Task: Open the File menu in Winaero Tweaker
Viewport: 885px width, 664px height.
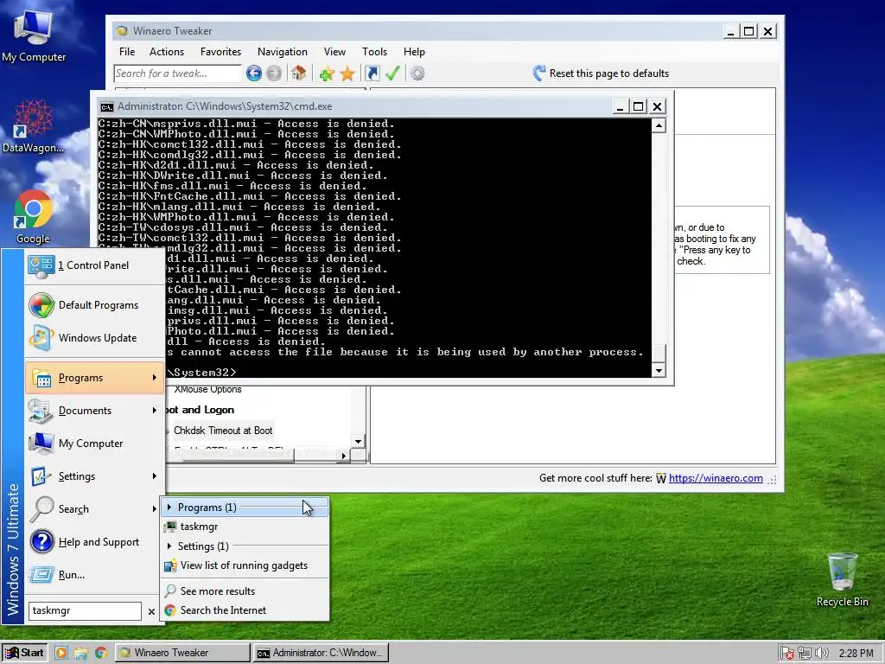Action: [x=127, y=52]
